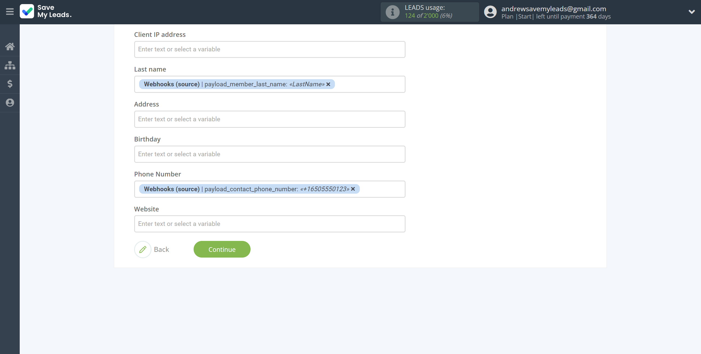Open the profile sidebar icon
Screen dimensions: 701x354
click(x=10, y=103)
